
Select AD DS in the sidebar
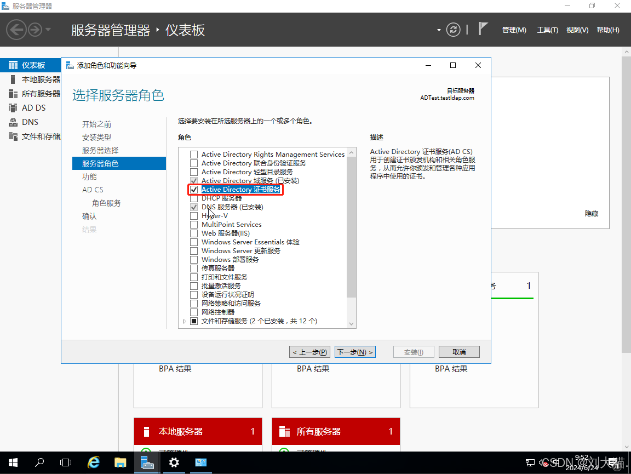(31, 107)
